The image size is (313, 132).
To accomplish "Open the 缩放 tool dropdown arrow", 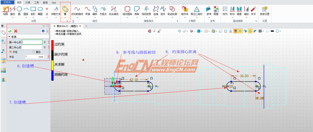I will pyautogui.click(x=246, y=17).
